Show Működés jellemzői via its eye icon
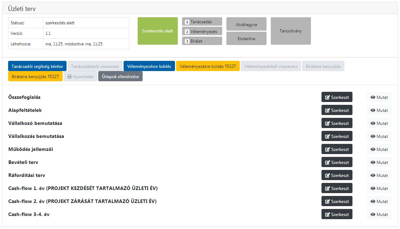Screen dimensions: 400x229 click(373, 150)
